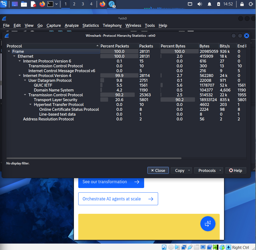The height and width of the screenshot is (250, 256).
Task: Open the notifications bell icon
Action: [x=209, y=4]
